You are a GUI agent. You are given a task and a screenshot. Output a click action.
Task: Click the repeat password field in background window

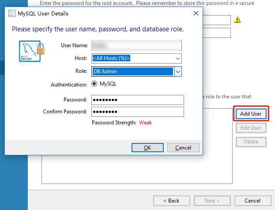217,33
